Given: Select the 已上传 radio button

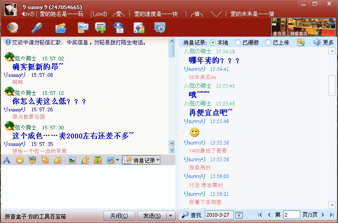Looking at the screenshot, I should tap(268, 42).
